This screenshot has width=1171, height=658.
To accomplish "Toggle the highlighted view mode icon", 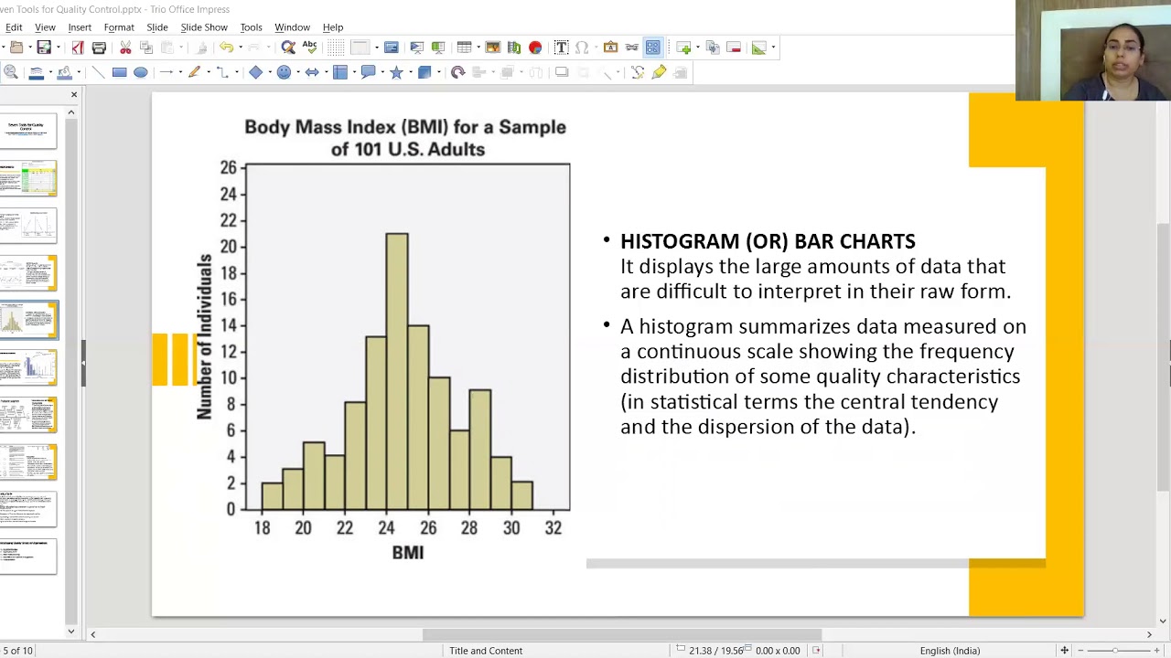I will click(x=652, y=48).
